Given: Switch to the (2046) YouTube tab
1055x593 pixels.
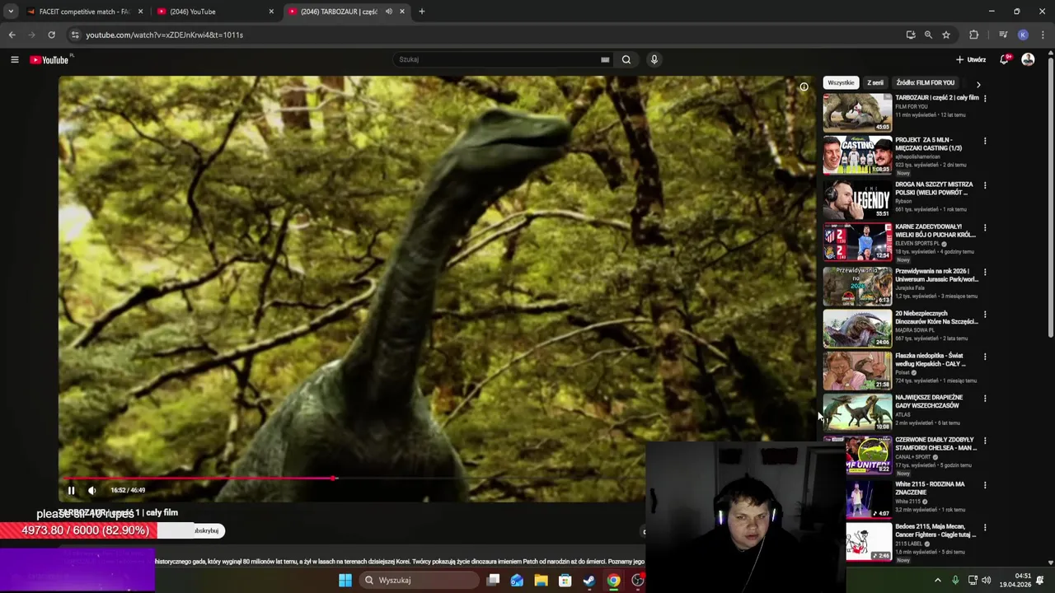Looking at the screenshot, I should [216, 12].
